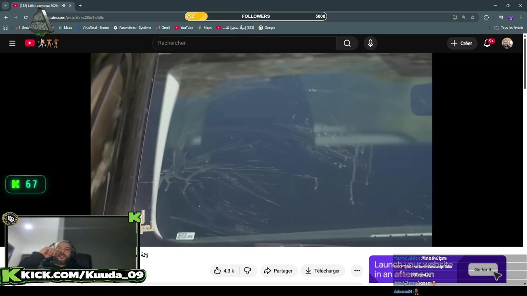The image size is (527, 296).
Task: Open the YouTube account avatar menu
Action: click(x=507, y=43)
